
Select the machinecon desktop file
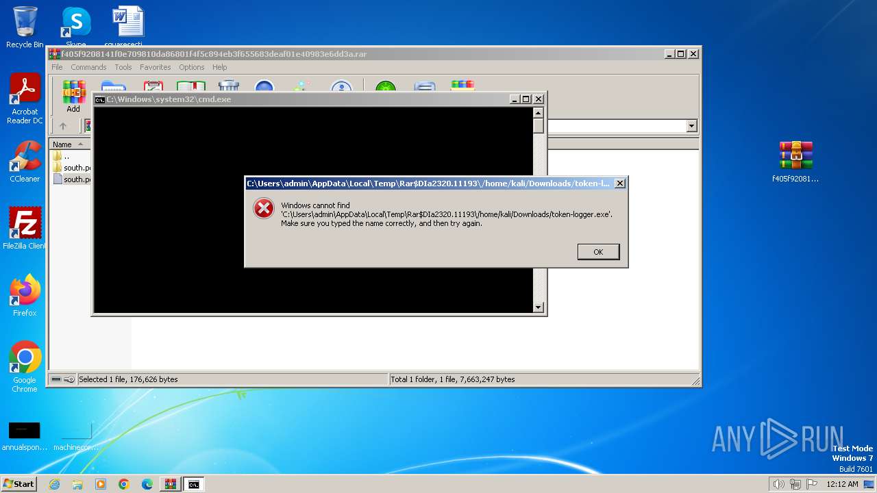point(76,436)
